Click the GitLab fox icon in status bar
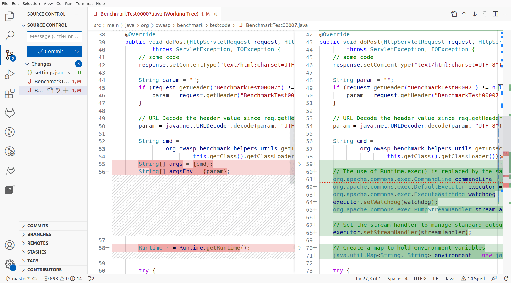 point(91,279)
